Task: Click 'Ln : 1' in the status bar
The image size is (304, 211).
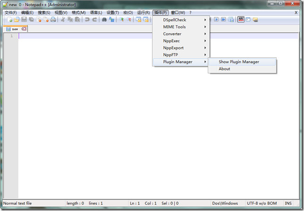Action: (x=135, y=203)
